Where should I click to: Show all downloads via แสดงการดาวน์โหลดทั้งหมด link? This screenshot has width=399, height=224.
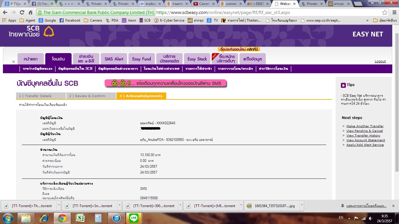366,206
